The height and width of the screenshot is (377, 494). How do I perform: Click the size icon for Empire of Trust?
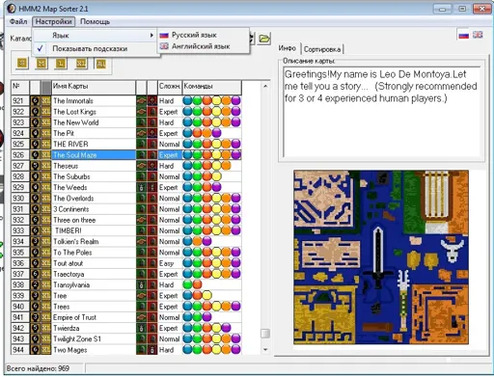point(46,317)
